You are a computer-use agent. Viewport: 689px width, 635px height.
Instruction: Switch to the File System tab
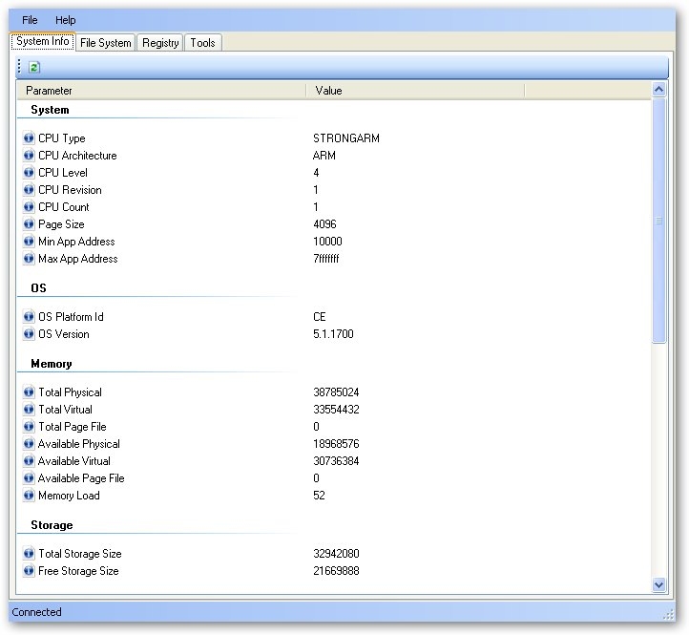point(106,43)
